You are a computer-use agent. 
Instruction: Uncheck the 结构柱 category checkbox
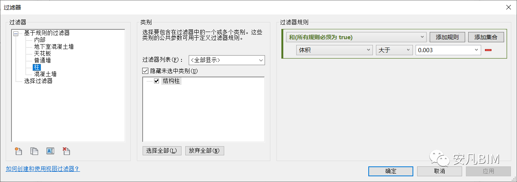tap(156, 81)
